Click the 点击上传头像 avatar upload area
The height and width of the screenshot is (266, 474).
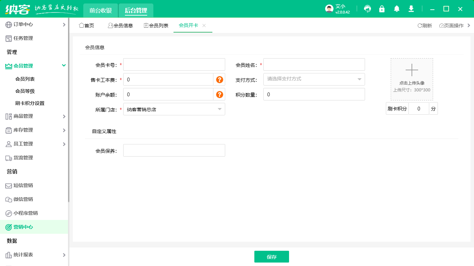tap(412, 79)
